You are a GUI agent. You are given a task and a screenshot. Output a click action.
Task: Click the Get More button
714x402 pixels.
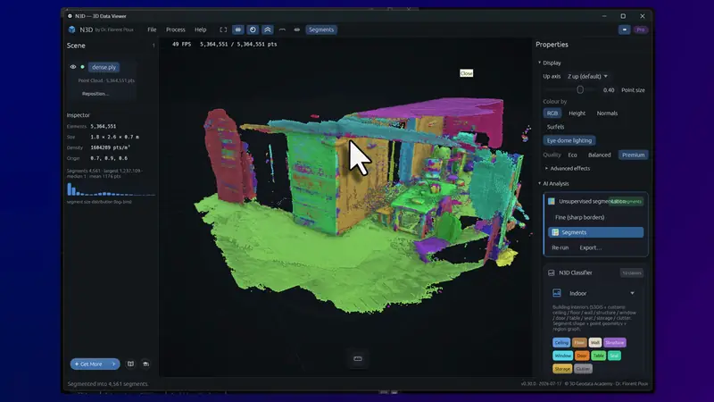95,364
